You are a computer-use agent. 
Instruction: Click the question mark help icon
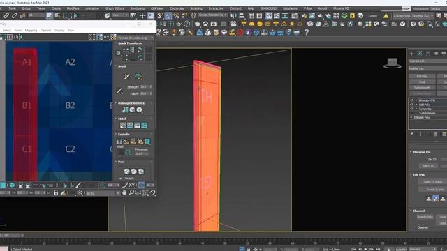307,33
